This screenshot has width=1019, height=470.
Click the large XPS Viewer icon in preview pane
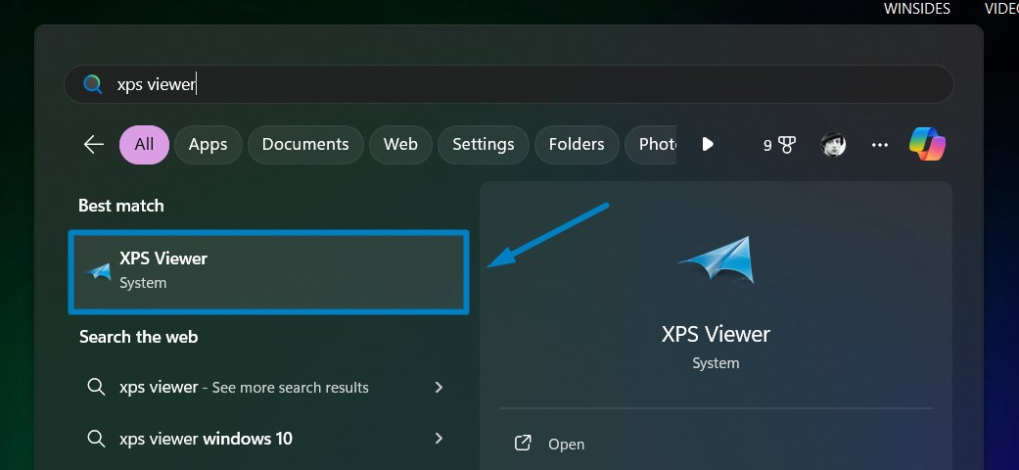click(x=717, y=259)
